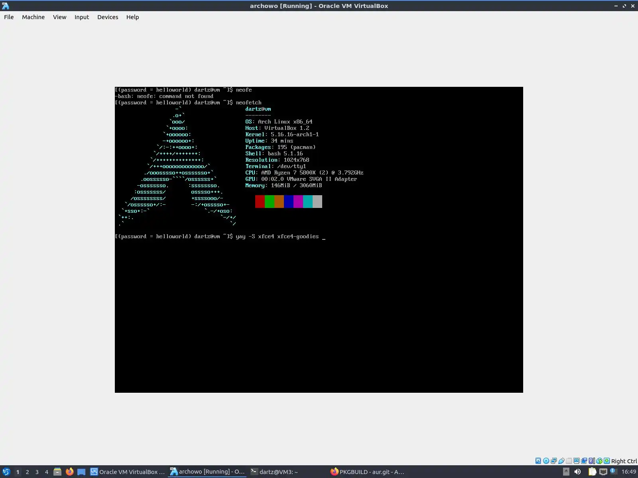The height and width of the screenshot is (478, 638).
Task: Open the View menu
Action: [x=59, y=17]
